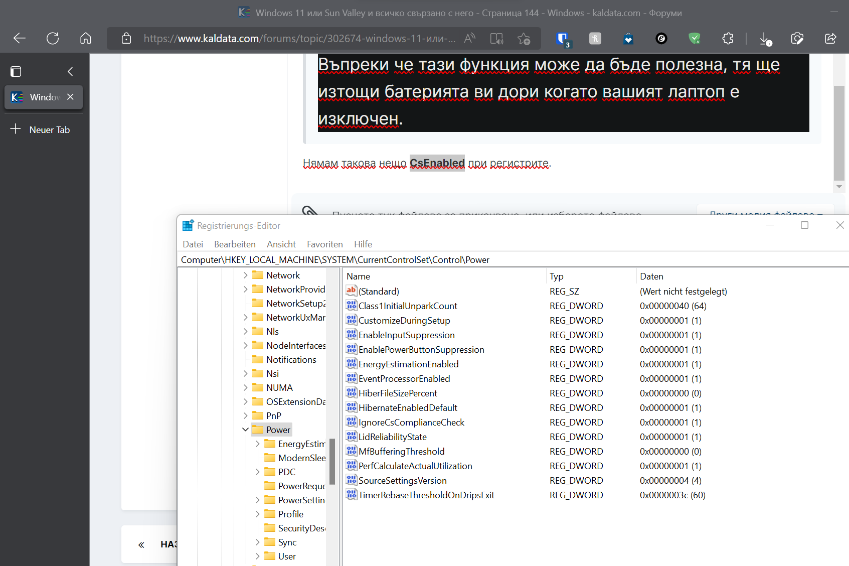Add this page to favorites
Image resolution: width=849 pixels, height=566 pixels.
coord(524,38)
